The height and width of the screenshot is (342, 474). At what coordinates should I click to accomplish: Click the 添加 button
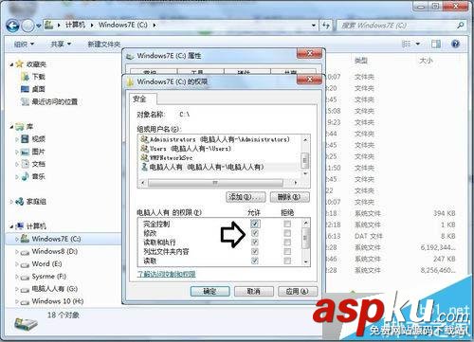pos(246,197)
